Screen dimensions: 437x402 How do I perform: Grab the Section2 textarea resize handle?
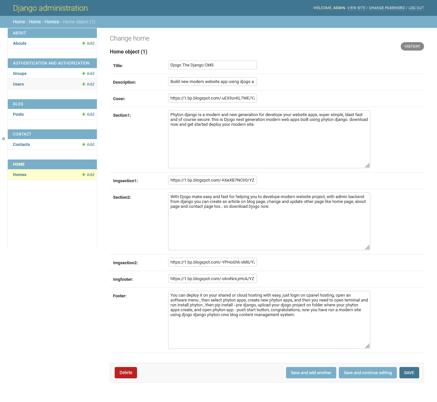367,247
